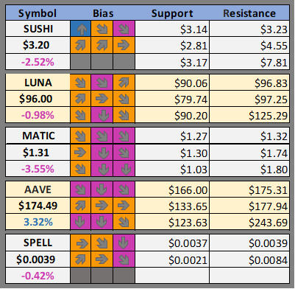
Task: Select the $1.74 resistance value
Action: [274, 153]
